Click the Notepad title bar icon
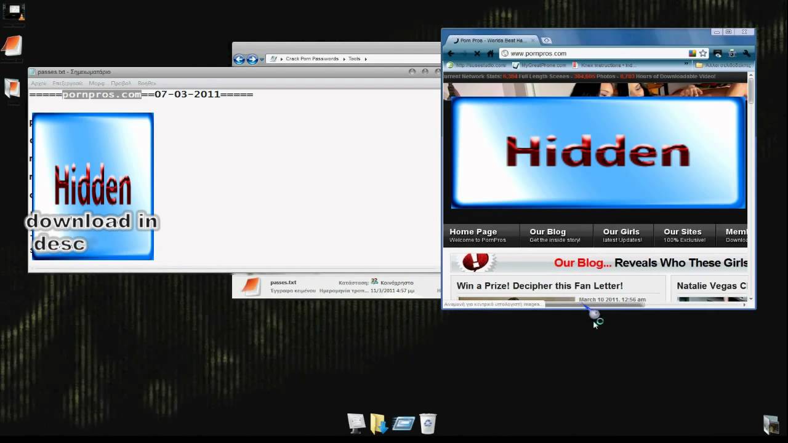This screenshot has height=443, width=788. click(x=33, y=72)
